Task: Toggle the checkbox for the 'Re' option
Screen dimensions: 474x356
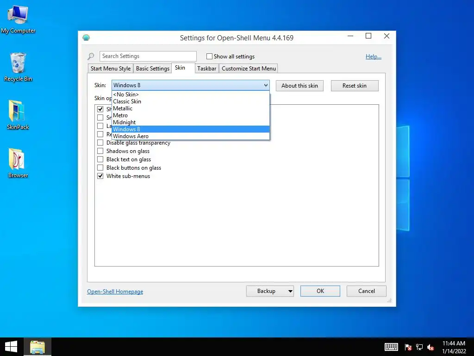Action: click(100, 134)
